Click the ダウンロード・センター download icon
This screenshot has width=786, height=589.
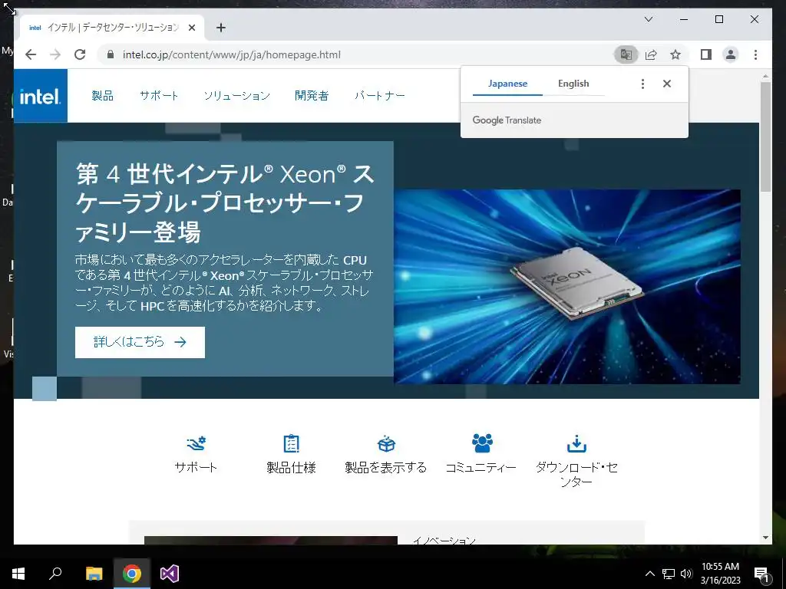click(576, 443)
